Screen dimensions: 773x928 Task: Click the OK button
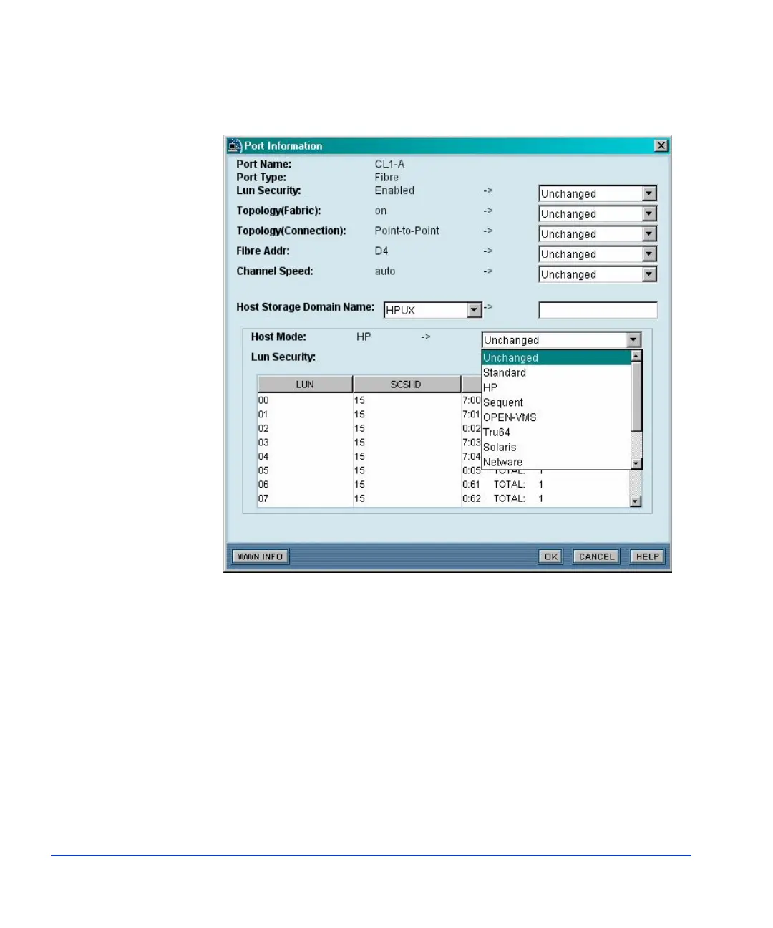(x=550, y=556)
